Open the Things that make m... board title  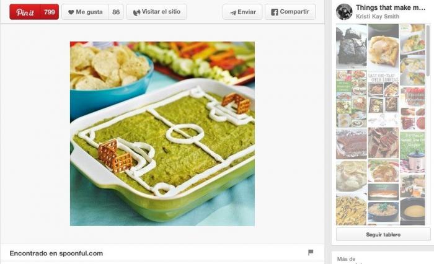pos(391,8)
